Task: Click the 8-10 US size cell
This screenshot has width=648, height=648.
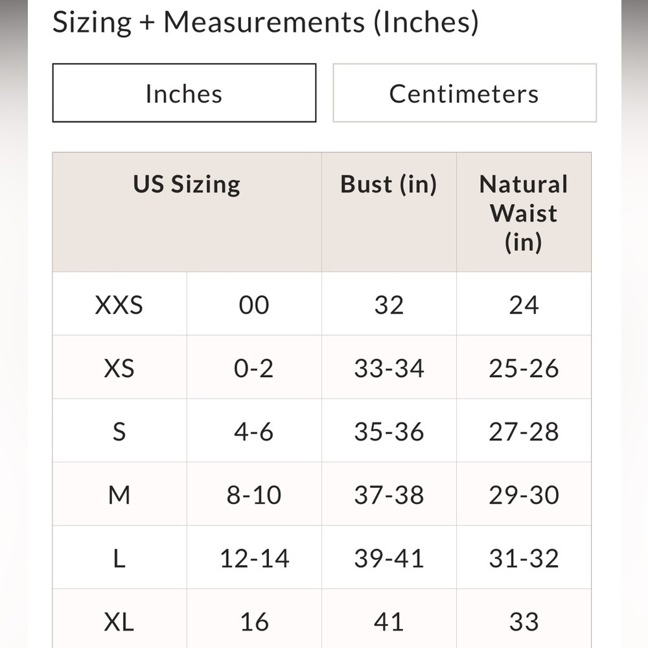Action: tap(254, 495)
